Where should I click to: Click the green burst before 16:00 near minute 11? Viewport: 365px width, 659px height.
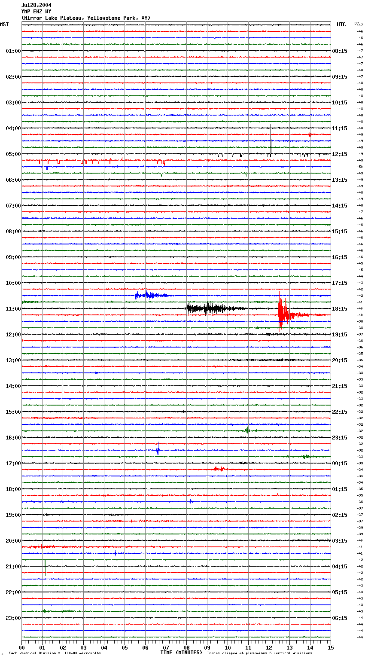click(x=247, y=430)
